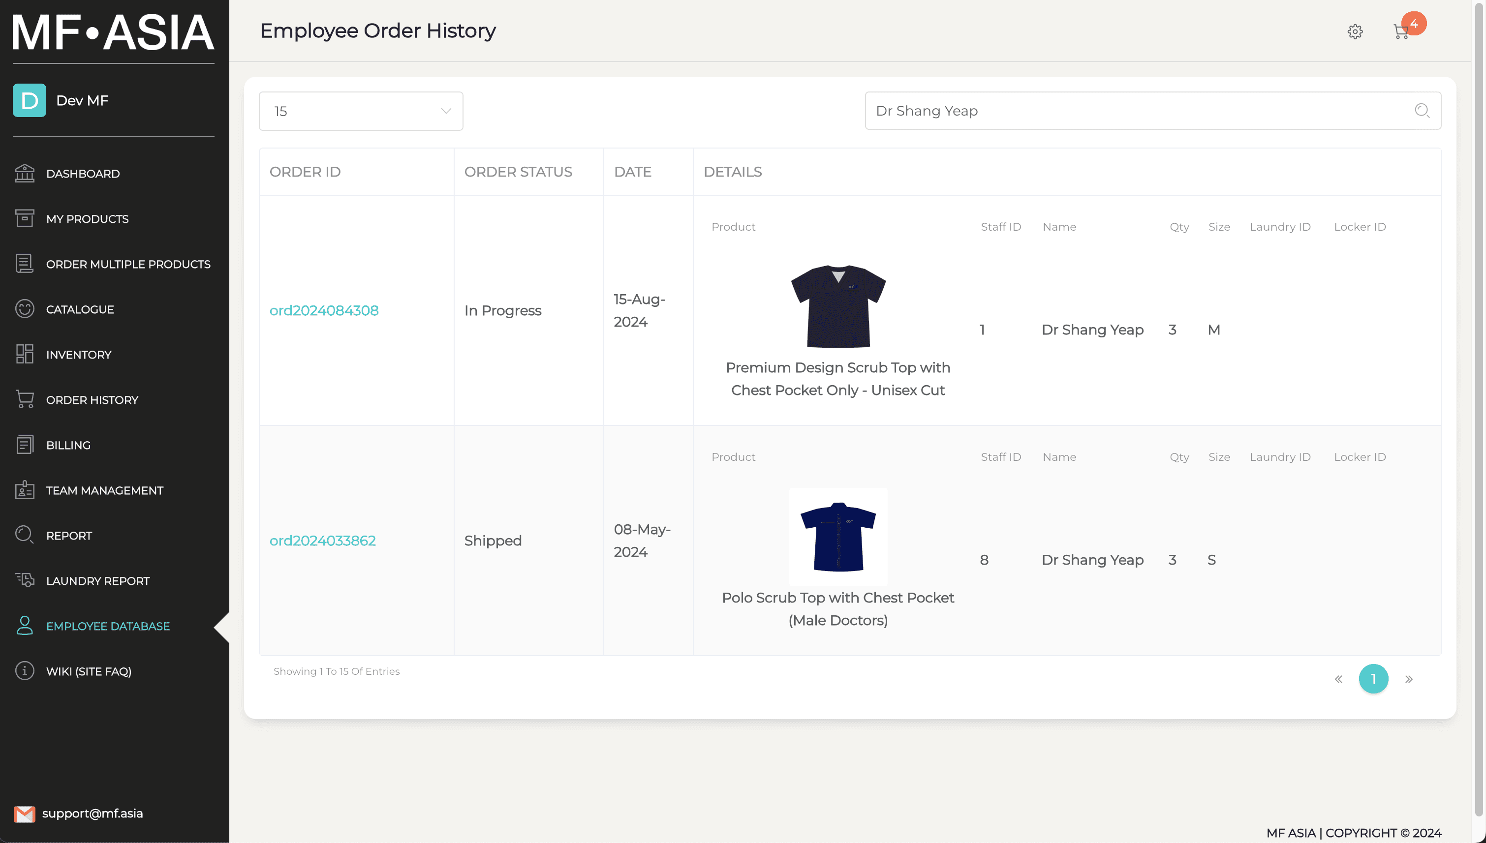This screenshot has height=843, width=1486.
Task: Click order link ord2024084308
Action: (324, 310)
